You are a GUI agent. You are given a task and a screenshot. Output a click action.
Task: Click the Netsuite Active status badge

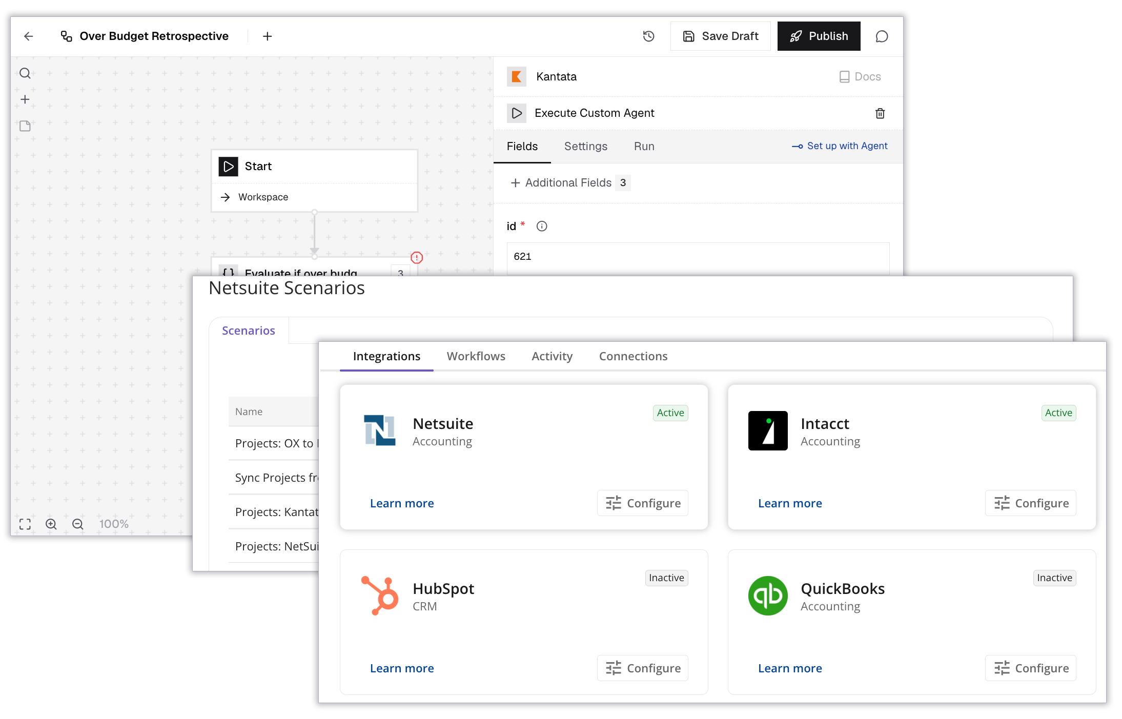coord(670,413)
